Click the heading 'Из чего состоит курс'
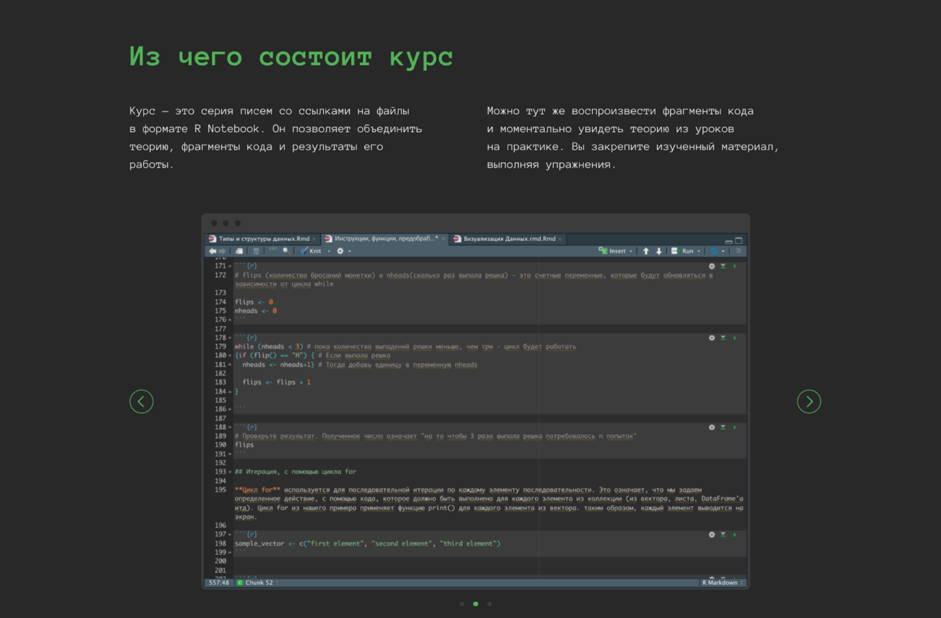The width and height of the screenshot is (941, 618). pos(291,56)
